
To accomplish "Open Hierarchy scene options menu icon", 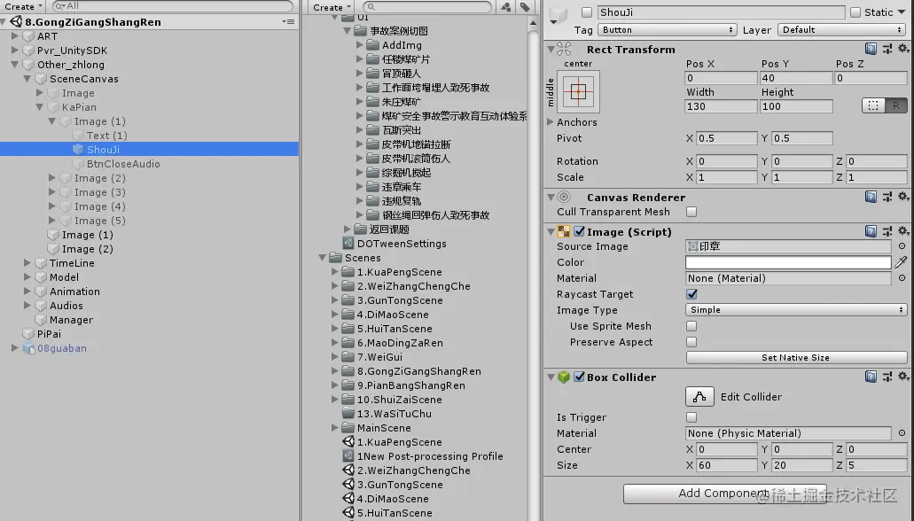I will pyautogui.click(x=288, y=21).
